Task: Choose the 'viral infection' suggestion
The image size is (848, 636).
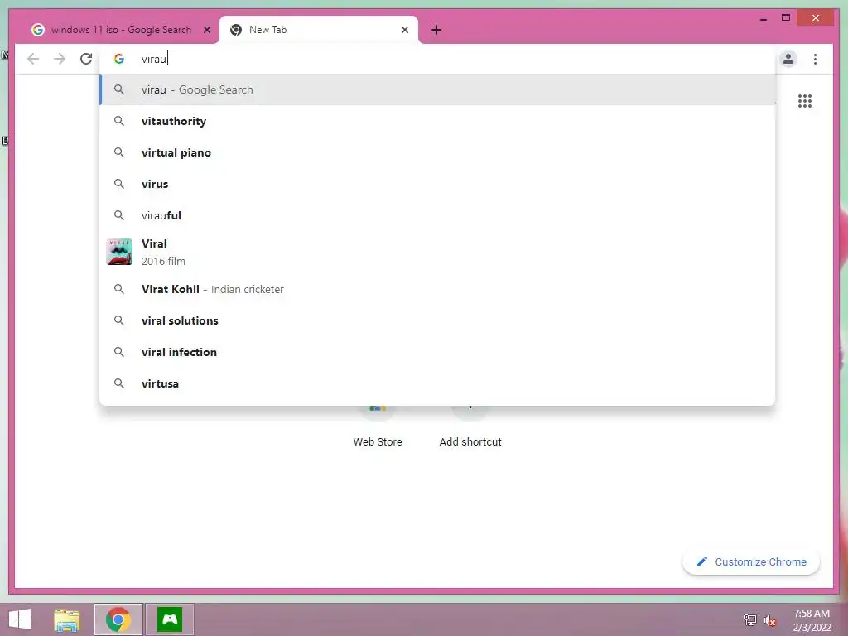Action: pos(437,352)
